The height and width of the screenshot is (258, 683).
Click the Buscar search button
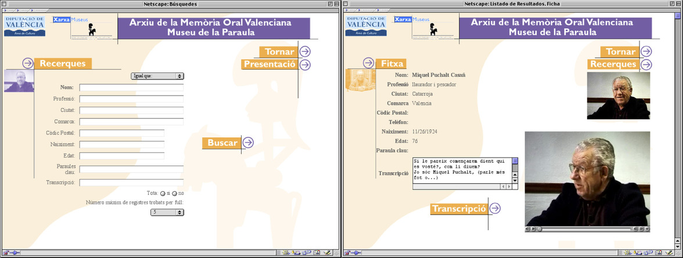[x=222, y=143]
